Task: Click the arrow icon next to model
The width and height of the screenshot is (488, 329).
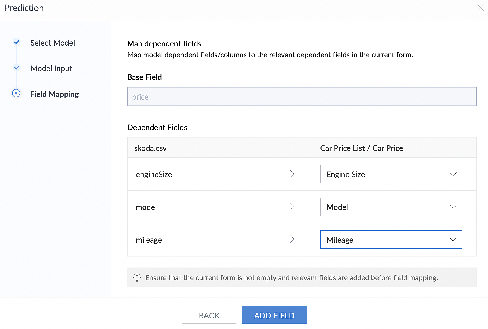Action: pos(292,207)
